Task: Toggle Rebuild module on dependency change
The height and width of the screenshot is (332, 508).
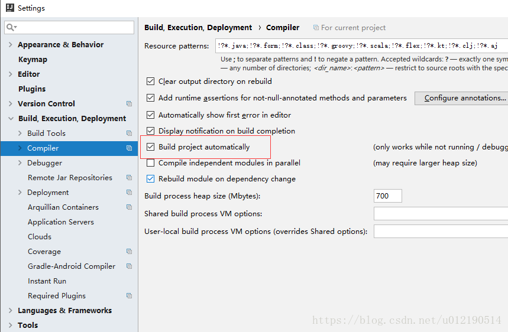Action: tap(150, 178)
